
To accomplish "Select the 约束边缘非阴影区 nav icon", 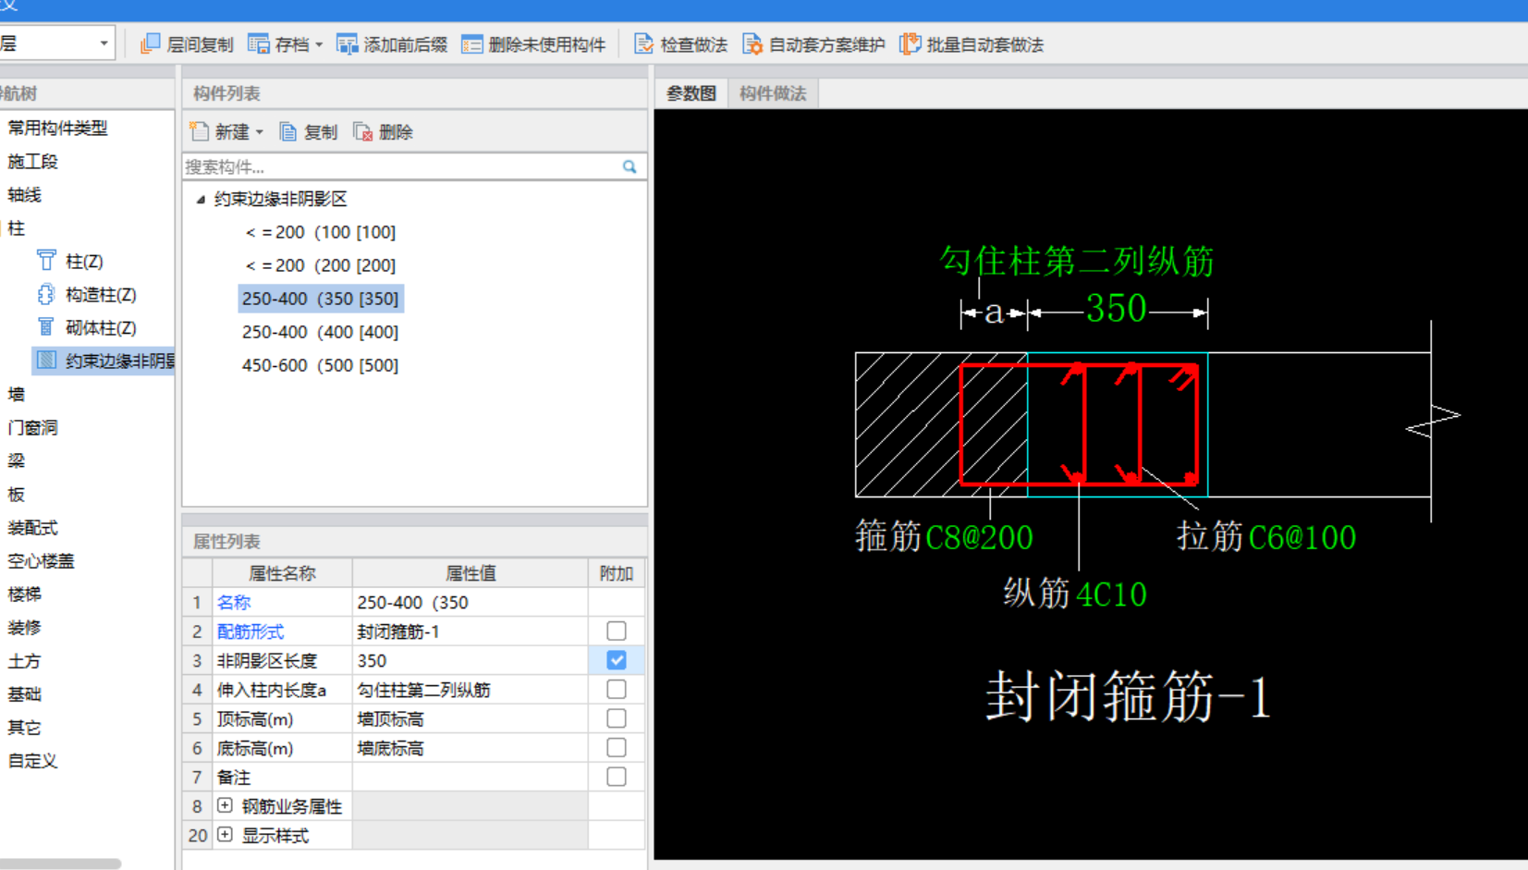I will [x=46, y=361].
